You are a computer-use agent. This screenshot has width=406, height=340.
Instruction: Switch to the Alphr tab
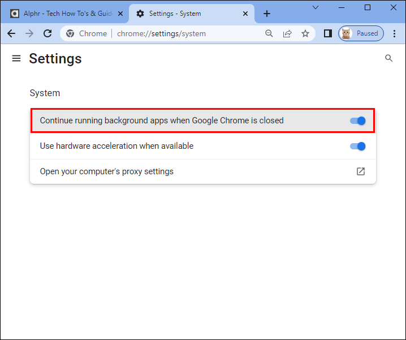pyautogui.click(x=64, y=14)
